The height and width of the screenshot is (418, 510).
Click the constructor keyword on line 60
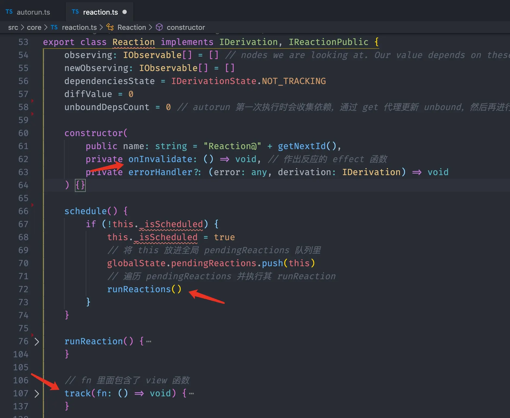pyautogui.click(x=94, y=133)
